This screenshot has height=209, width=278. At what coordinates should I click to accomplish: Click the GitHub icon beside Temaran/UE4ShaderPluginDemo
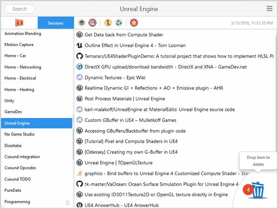[x=79, y=56]
